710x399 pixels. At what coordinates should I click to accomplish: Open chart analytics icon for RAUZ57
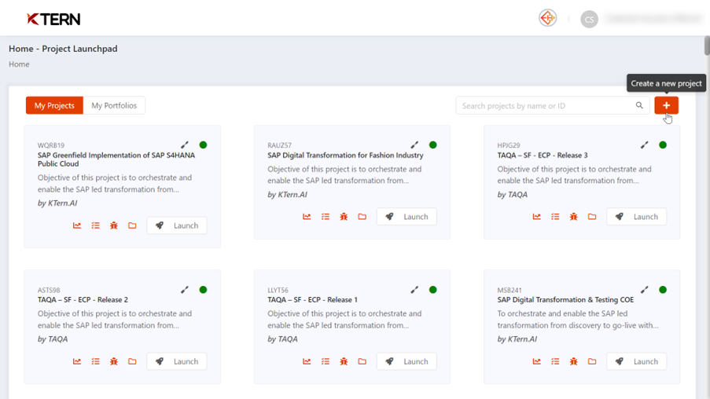point(307,217)
